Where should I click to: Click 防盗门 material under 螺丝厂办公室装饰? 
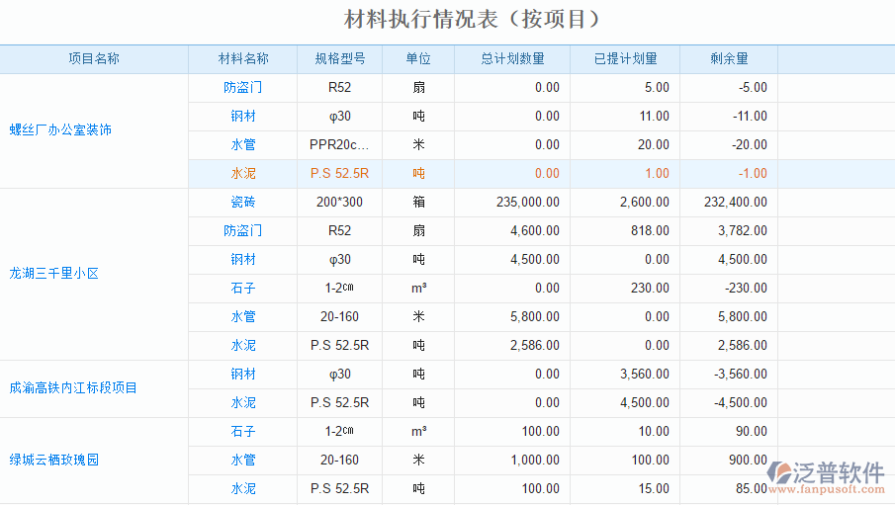(242, 87)
